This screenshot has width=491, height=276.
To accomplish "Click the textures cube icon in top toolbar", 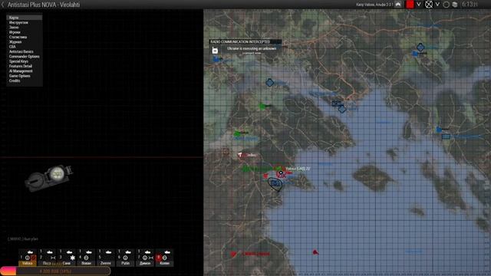I will 455,5.
